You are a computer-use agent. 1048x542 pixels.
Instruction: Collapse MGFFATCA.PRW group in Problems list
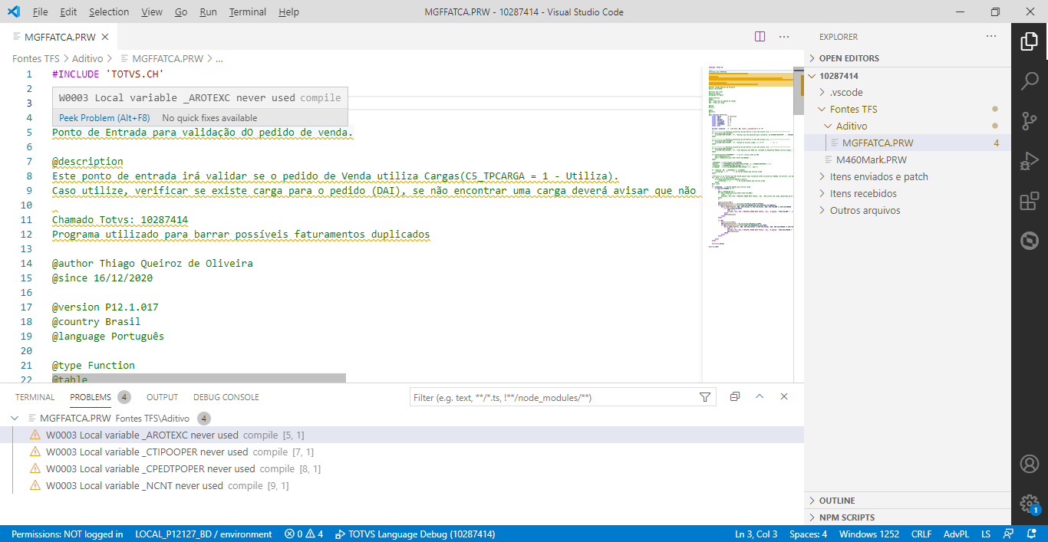(x=15, y=419)
